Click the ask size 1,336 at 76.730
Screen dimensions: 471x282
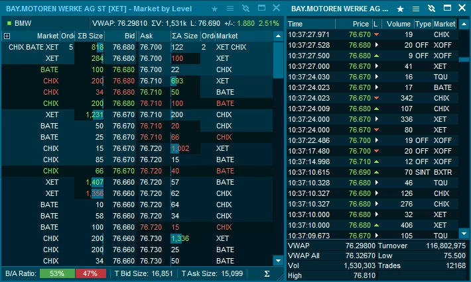click(x=180, y=238)
